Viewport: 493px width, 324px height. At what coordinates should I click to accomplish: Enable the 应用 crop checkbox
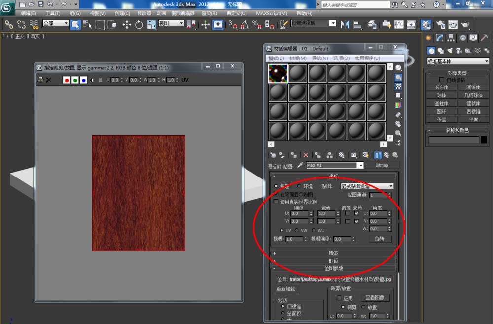coord(339,298)
